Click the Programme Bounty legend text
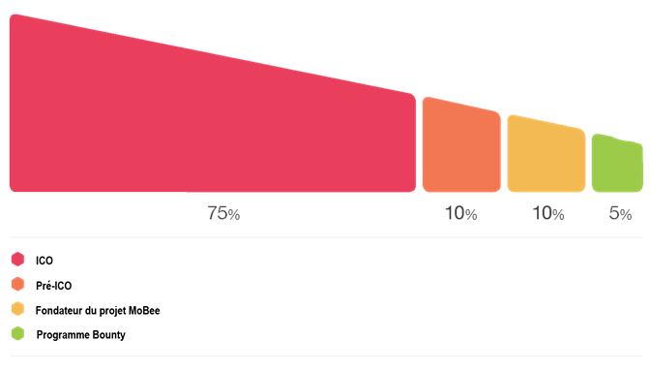The height and width of the screenshot is (371, 651). 81,335
